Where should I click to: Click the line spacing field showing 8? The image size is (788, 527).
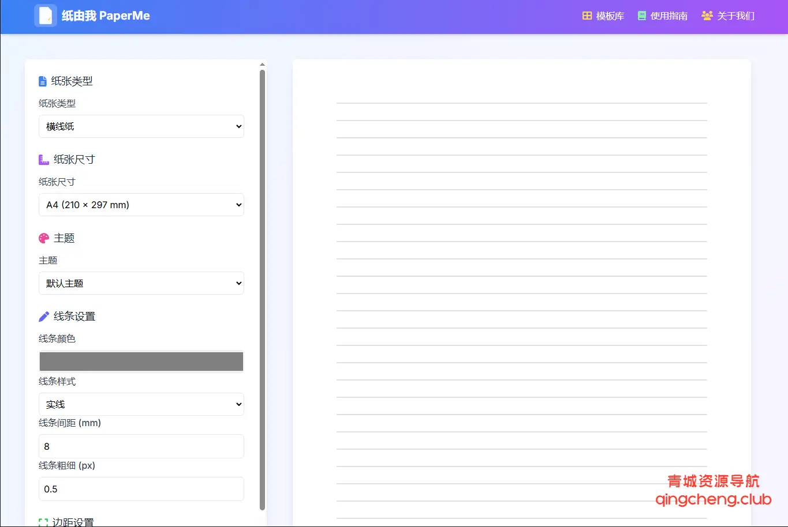pyautogui.click(x=141, y=446)
